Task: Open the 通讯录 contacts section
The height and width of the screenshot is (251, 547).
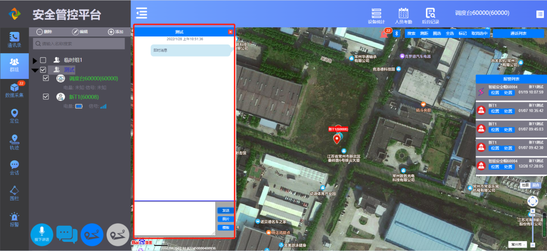Action: click(x=14, y=40)
